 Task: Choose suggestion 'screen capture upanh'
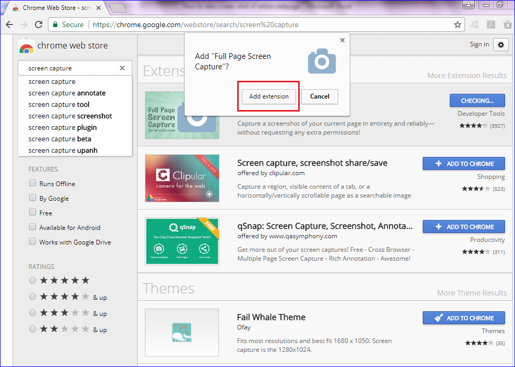(75, 151)
